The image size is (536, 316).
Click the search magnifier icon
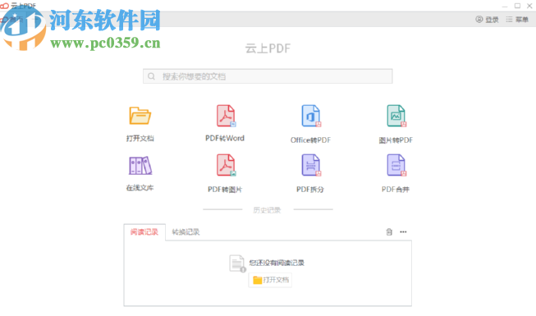click(151, 76)
